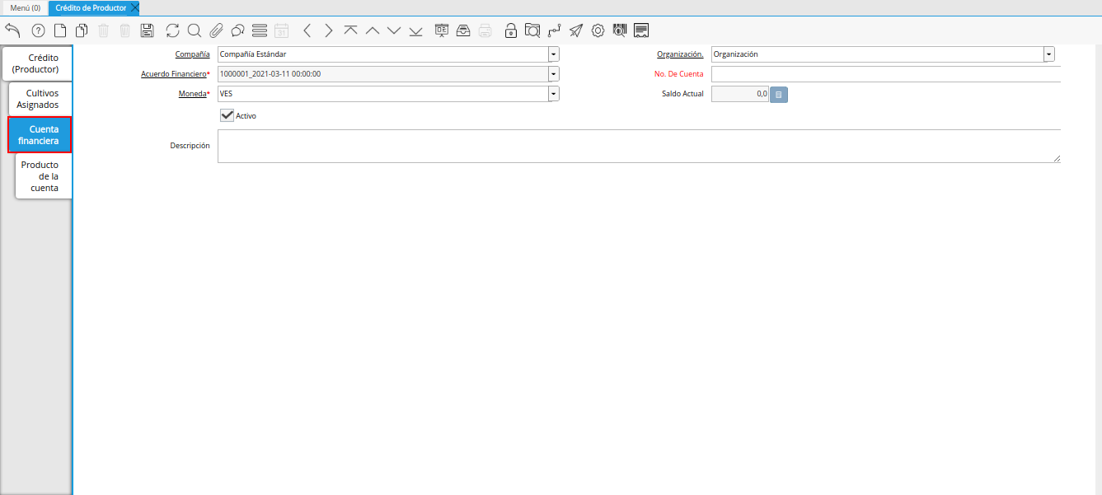Open the Menú (0) tab
This screenshot has width=1102, height=495.
coord(25,7)
